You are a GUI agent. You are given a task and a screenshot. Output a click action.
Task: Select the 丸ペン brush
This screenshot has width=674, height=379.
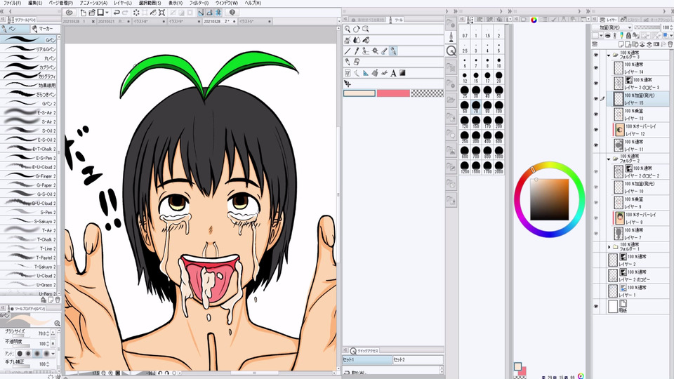point(29,58)
